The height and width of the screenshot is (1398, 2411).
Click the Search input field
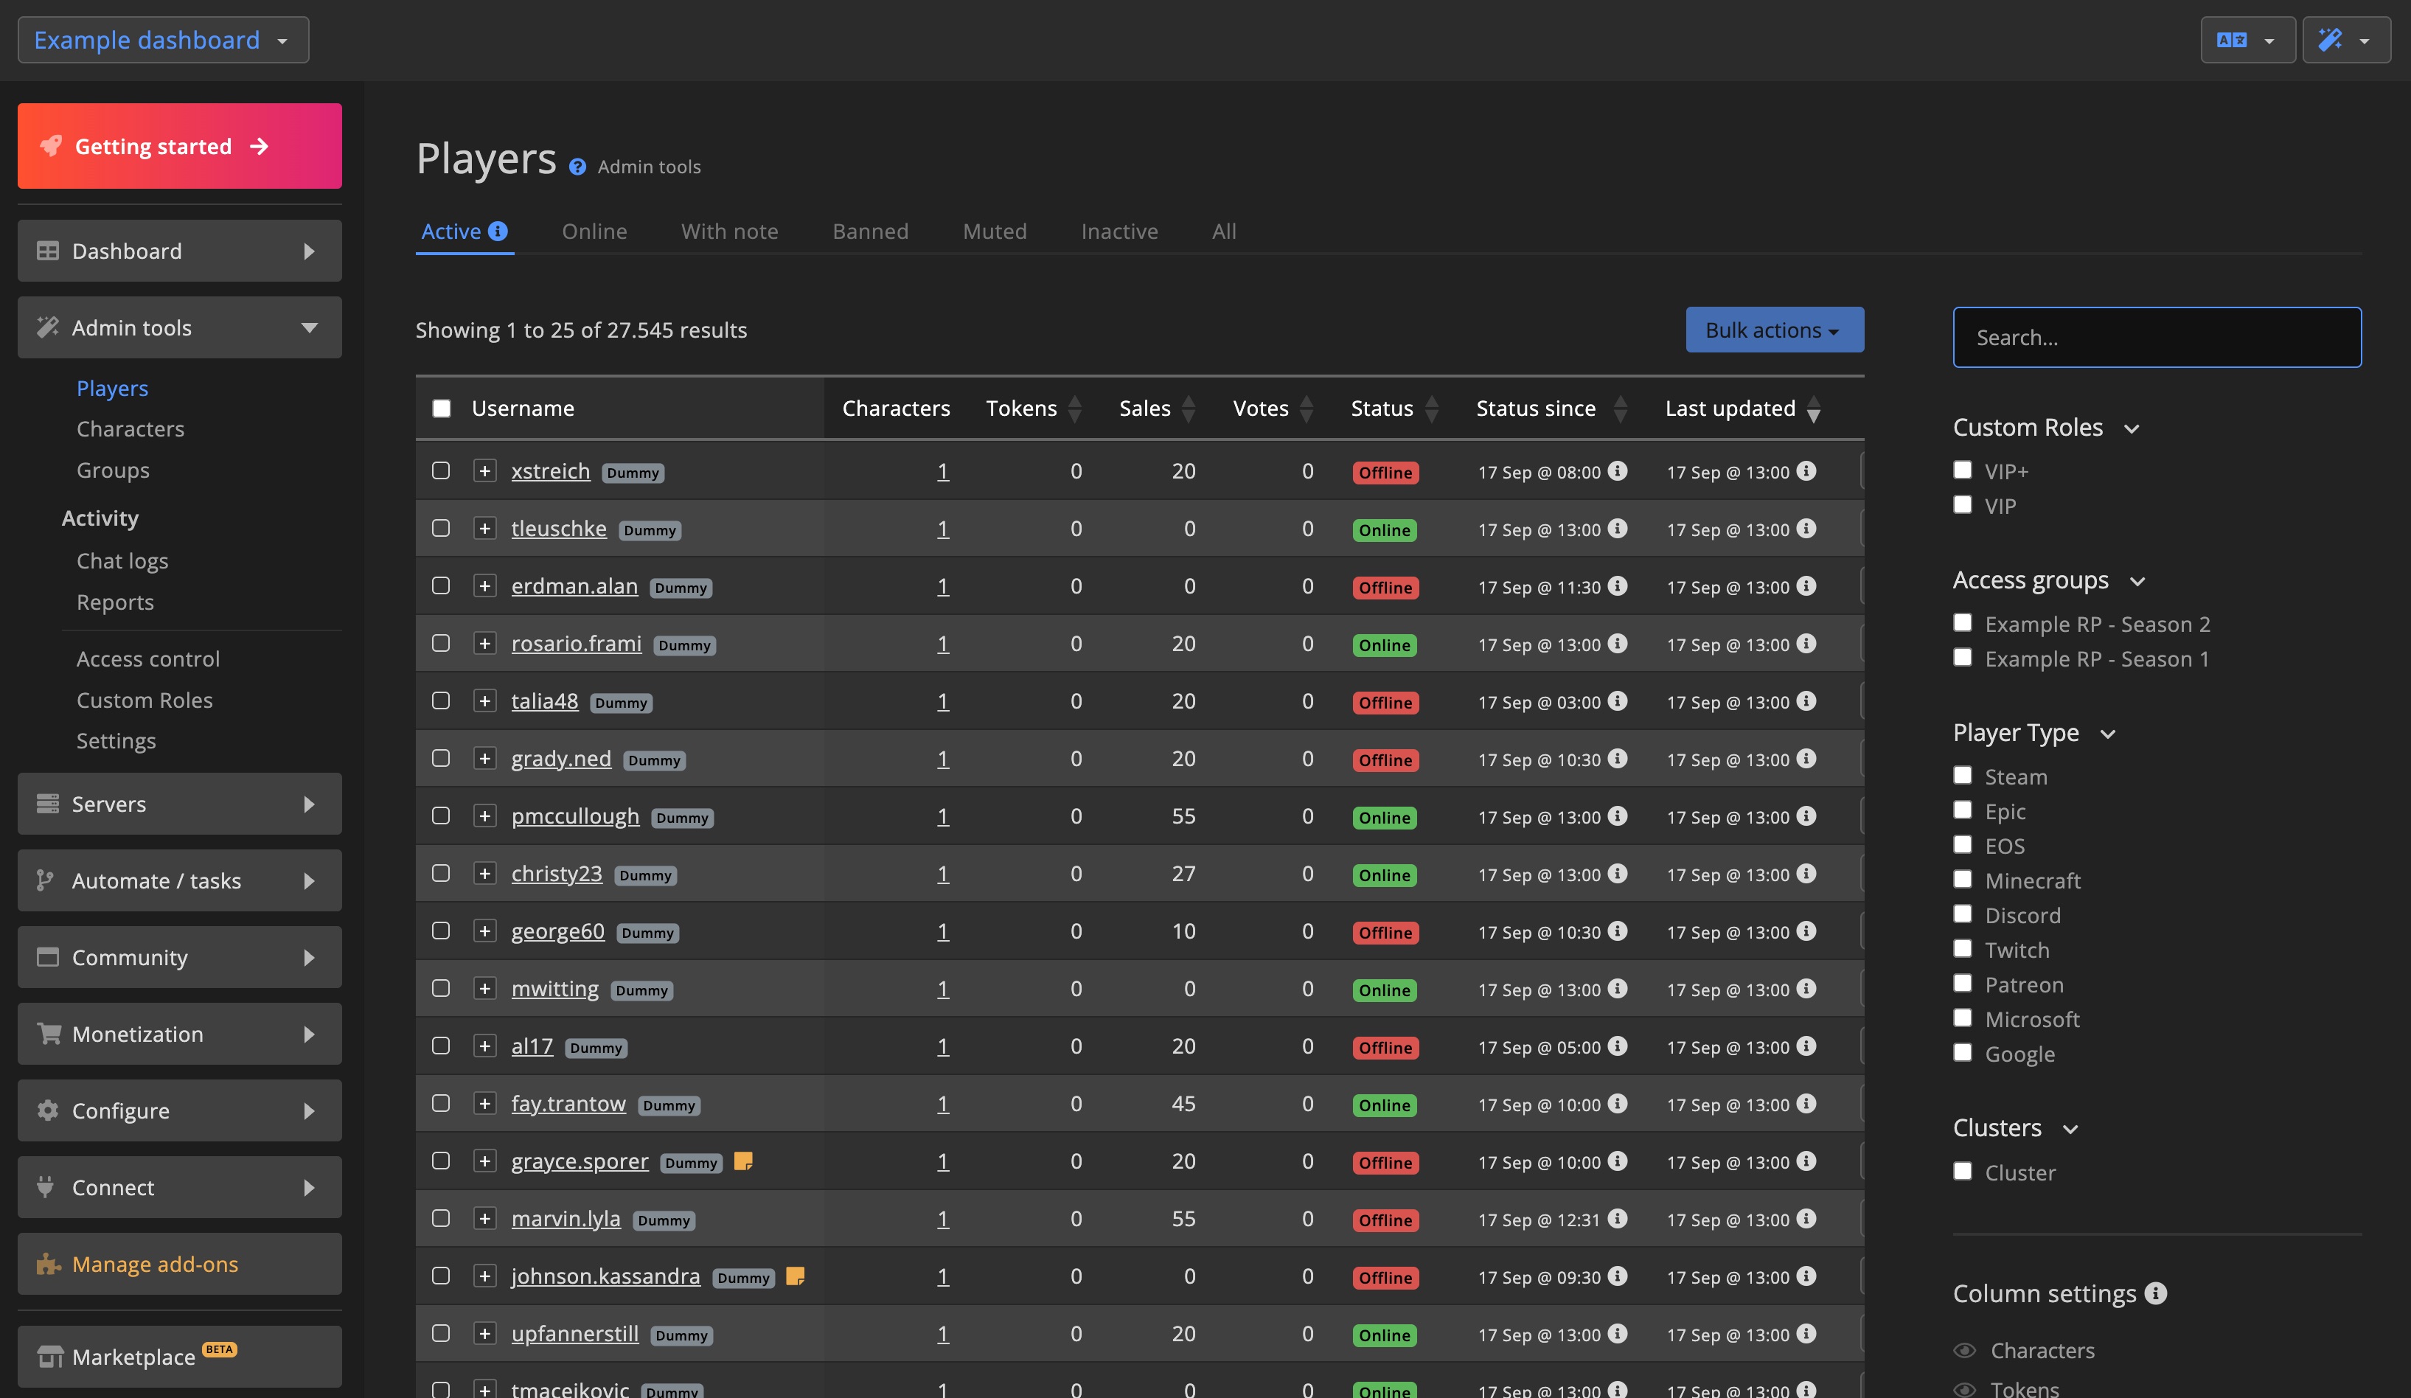2157,338
